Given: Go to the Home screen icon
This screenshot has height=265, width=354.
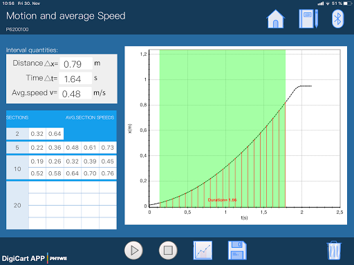Looking at the screenshot, I should (276, 19).
